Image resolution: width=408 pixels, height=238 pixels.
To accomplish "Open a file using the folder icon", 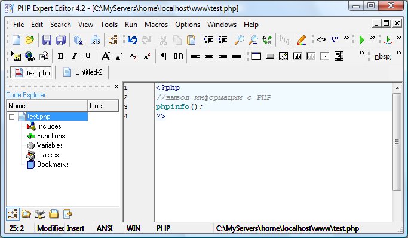I will click(30, 40).
